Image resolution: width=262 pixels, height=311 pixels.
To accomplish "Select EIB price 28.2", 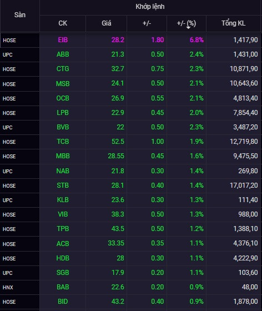I will [x=118, y=40].
